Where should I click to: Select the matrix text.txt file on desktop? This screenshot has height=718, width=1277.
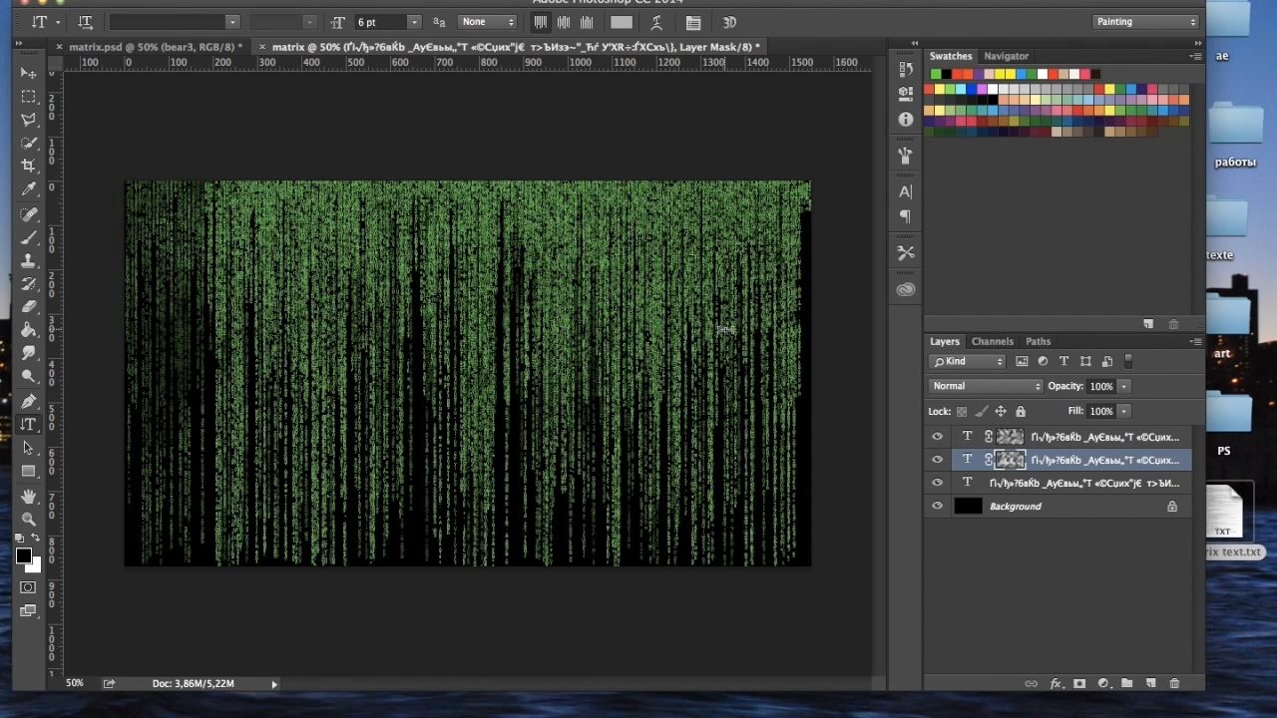[x=1224, y=523]
